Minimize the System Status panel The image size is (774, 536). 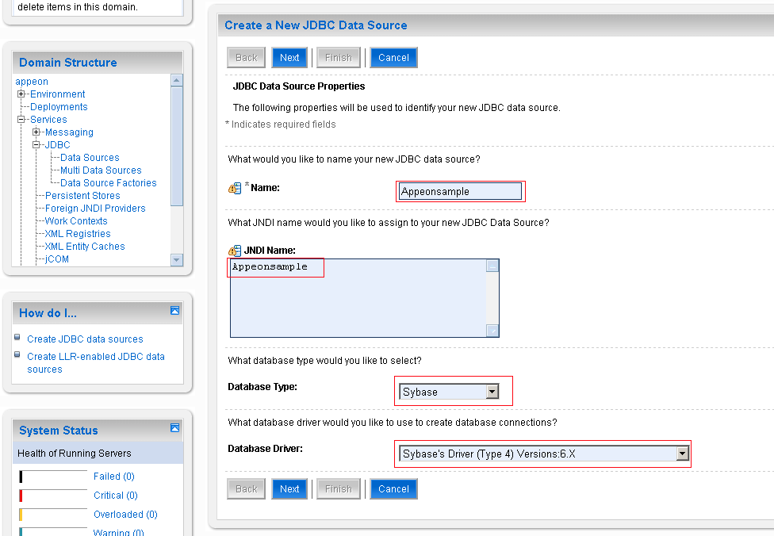click(x=174, y=428)
